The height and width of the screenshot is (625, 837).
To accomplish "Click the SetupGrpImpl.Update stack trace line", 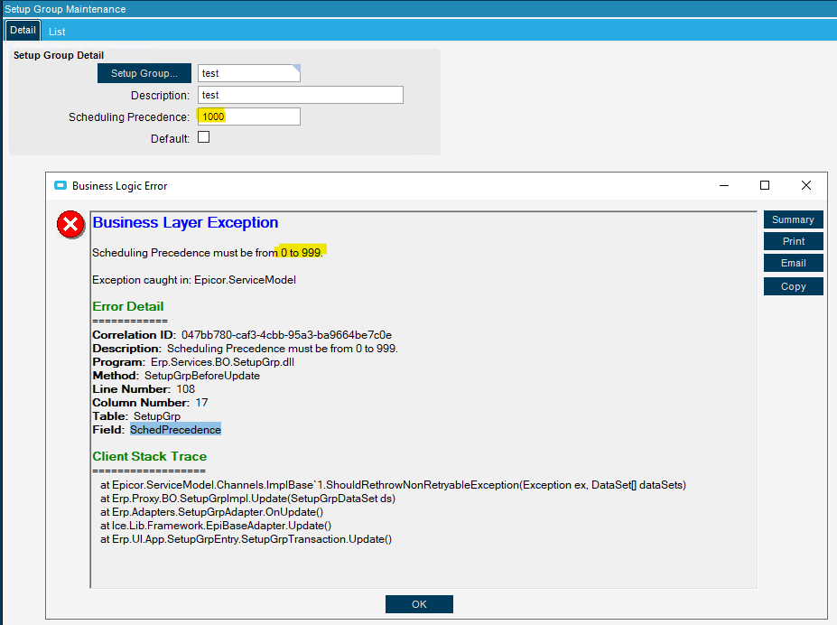I will (247, 499).
